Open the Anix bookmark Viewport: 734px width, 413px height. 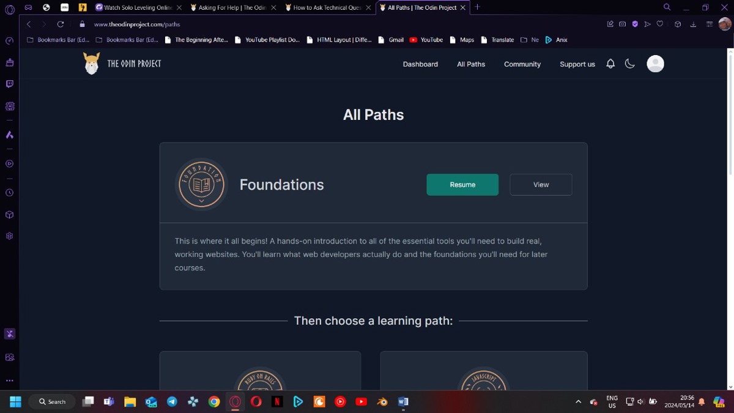tap(557, 40)
